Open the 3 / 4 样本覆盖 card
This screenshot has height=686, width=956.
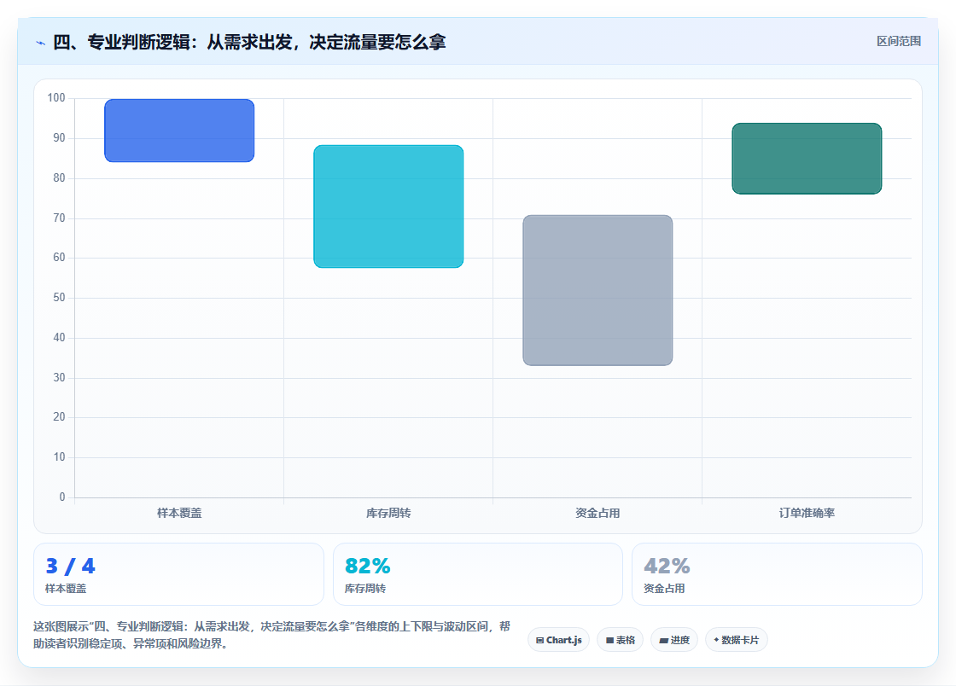(178, 574)
